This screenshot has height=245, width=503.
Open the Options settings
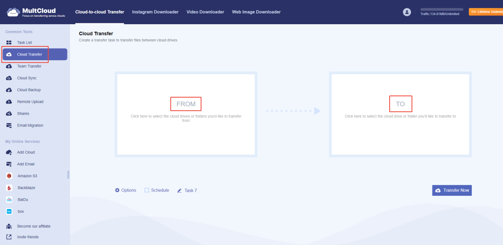pos(125,190)
